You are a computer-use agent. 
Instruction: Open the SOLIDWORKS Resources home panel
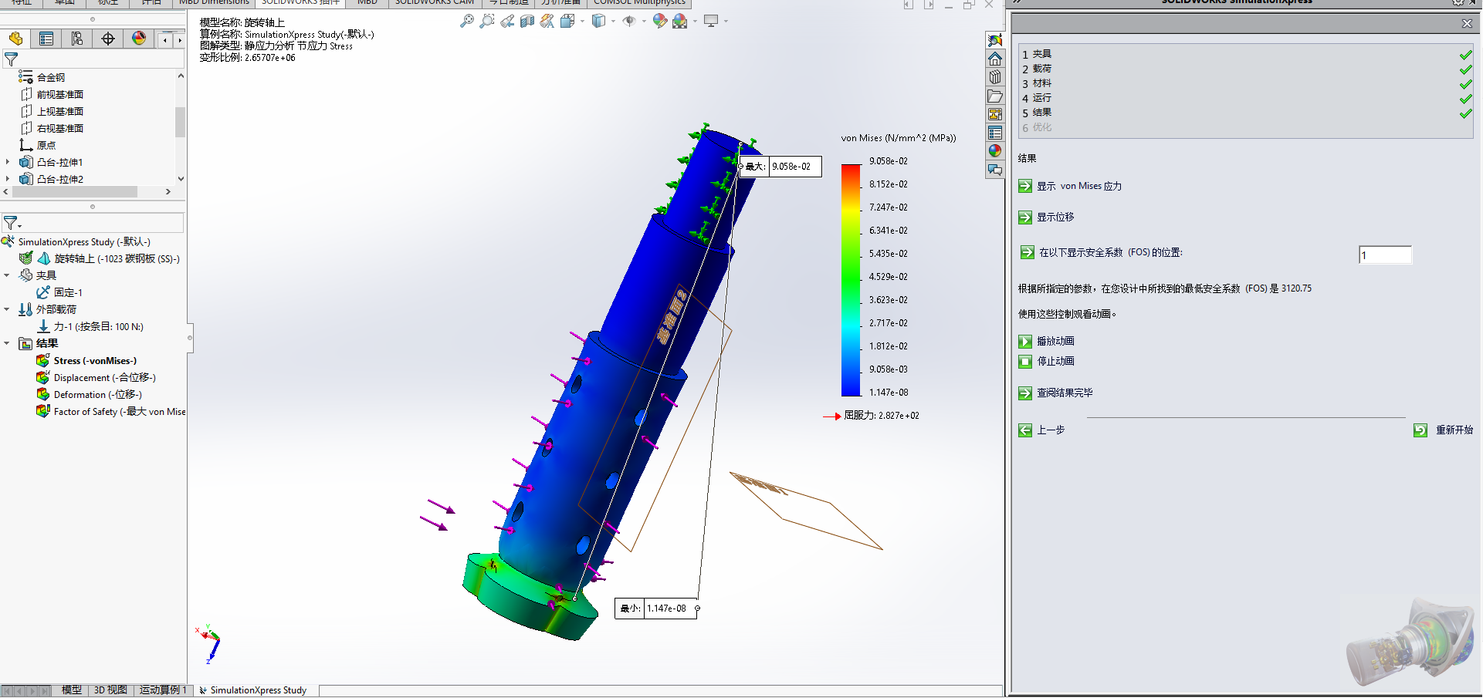[995, 58]
